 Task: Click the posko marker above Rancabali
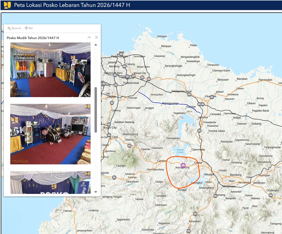195,214
